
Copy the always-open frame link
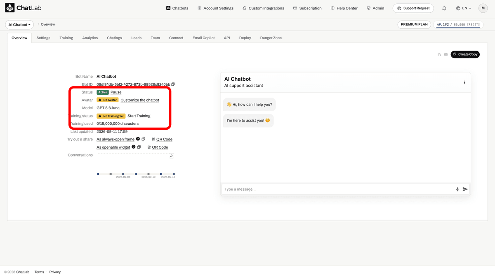(143, 139)
